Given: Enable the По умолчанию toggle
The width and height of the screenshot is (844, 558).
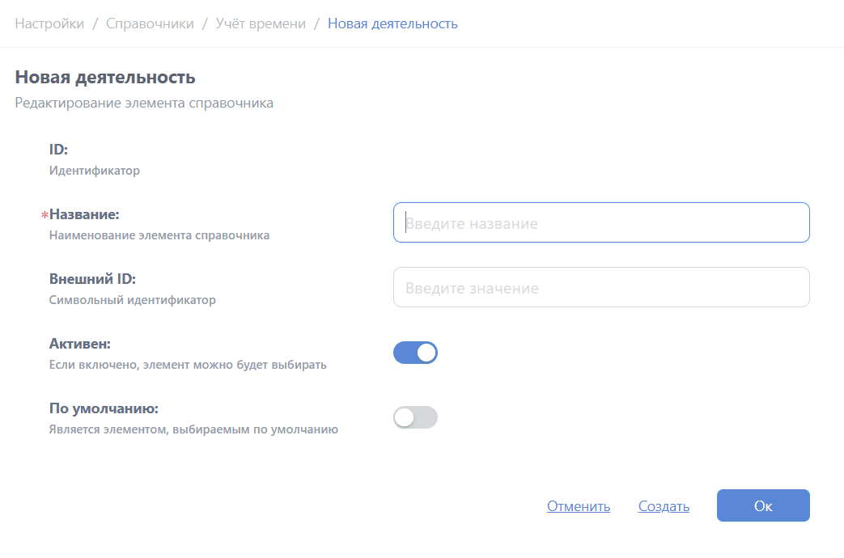Looking at the screenshot, I should [x=415, y=417].
